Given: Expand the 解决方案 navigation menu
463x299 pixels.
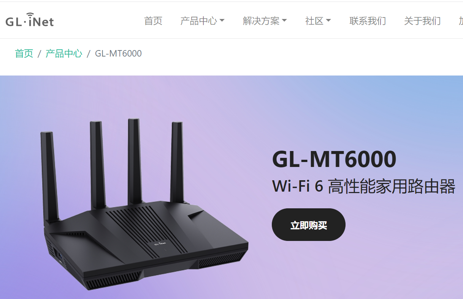Looking at the screenshot, I should point(265,20).
